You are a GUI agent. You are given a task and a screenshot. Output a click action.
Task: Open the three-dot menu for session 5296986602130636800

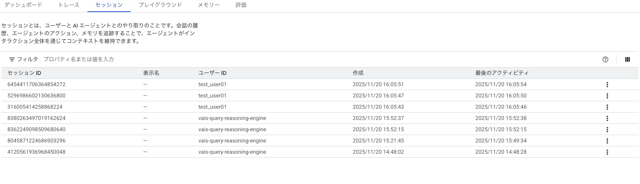[x=607, y=96]
